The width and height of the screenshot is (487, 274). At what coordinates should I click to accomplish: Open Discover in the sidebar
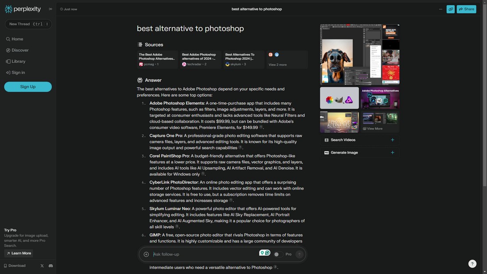tap(17, 50)
